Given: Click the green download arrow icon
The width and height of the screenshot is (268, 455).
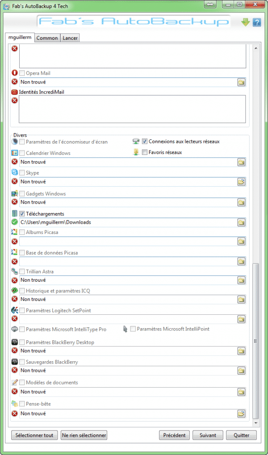Looking at the screenshot, I should pos(246,22).
